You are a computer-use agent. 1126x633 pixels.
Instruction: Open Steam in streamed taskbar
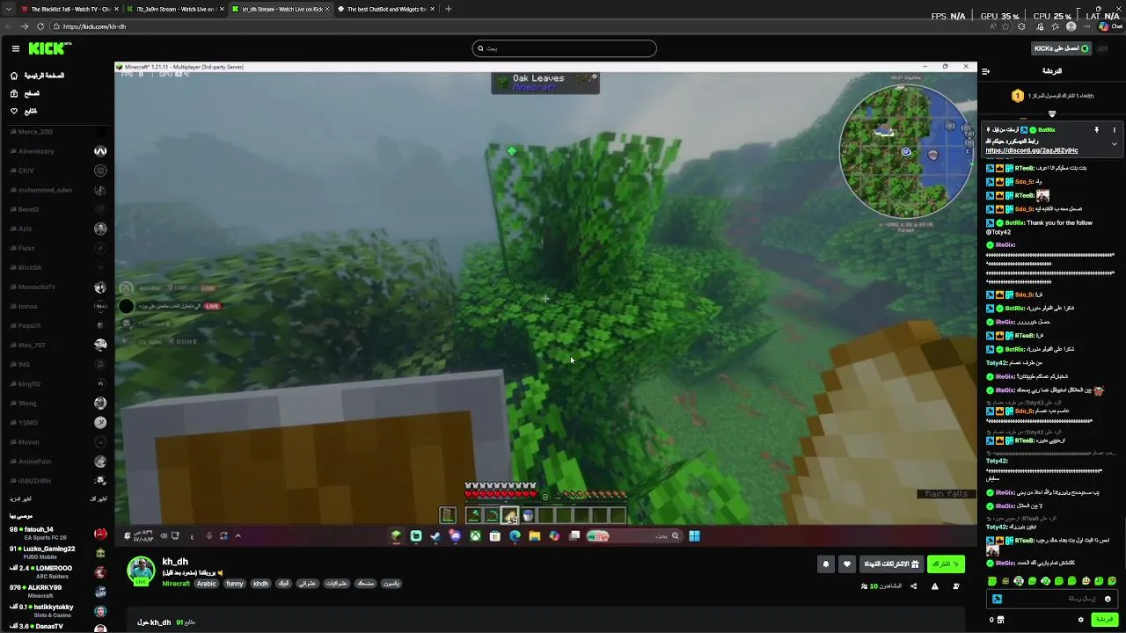435,535
